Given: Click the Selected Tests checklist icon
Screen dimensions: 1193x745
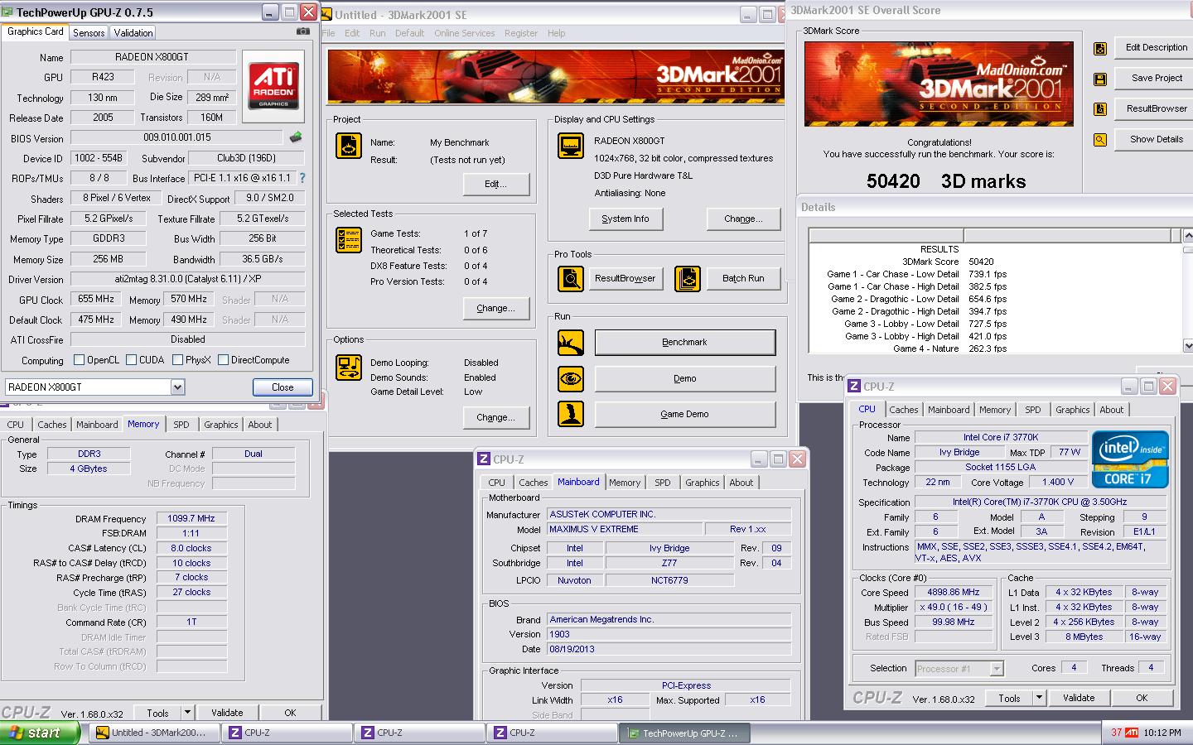Looking at the screenshot, I should [x=349, y=240].
